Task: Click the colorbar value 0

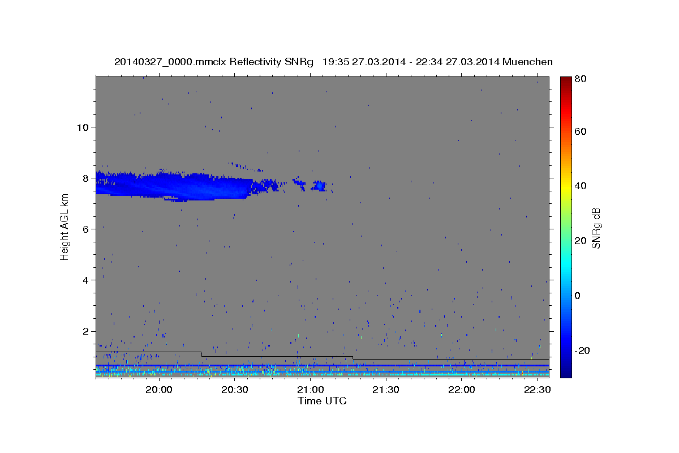Action: [x=578, y=296]
